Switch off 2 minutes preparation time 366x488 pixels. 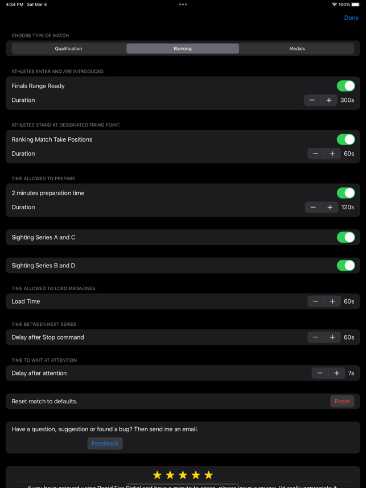click(346, 193)
